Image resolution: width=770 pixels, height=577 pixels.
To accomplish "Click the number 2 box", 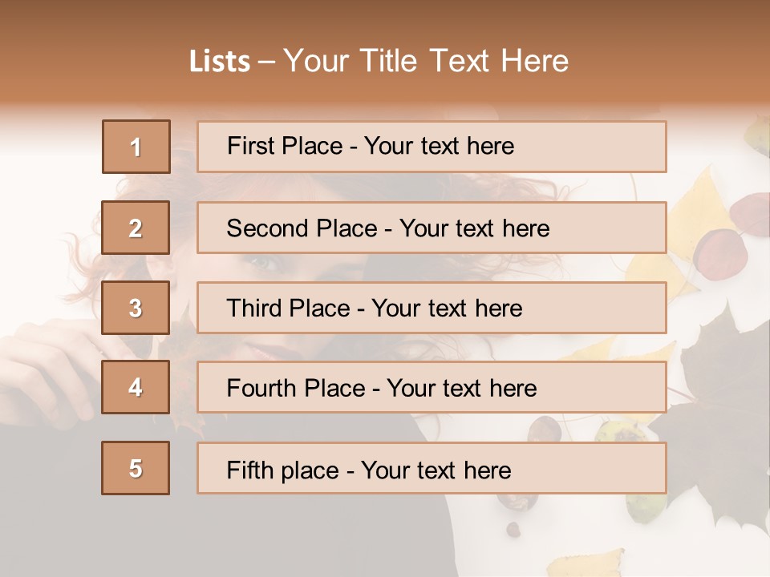I will [x=136, y=228].
